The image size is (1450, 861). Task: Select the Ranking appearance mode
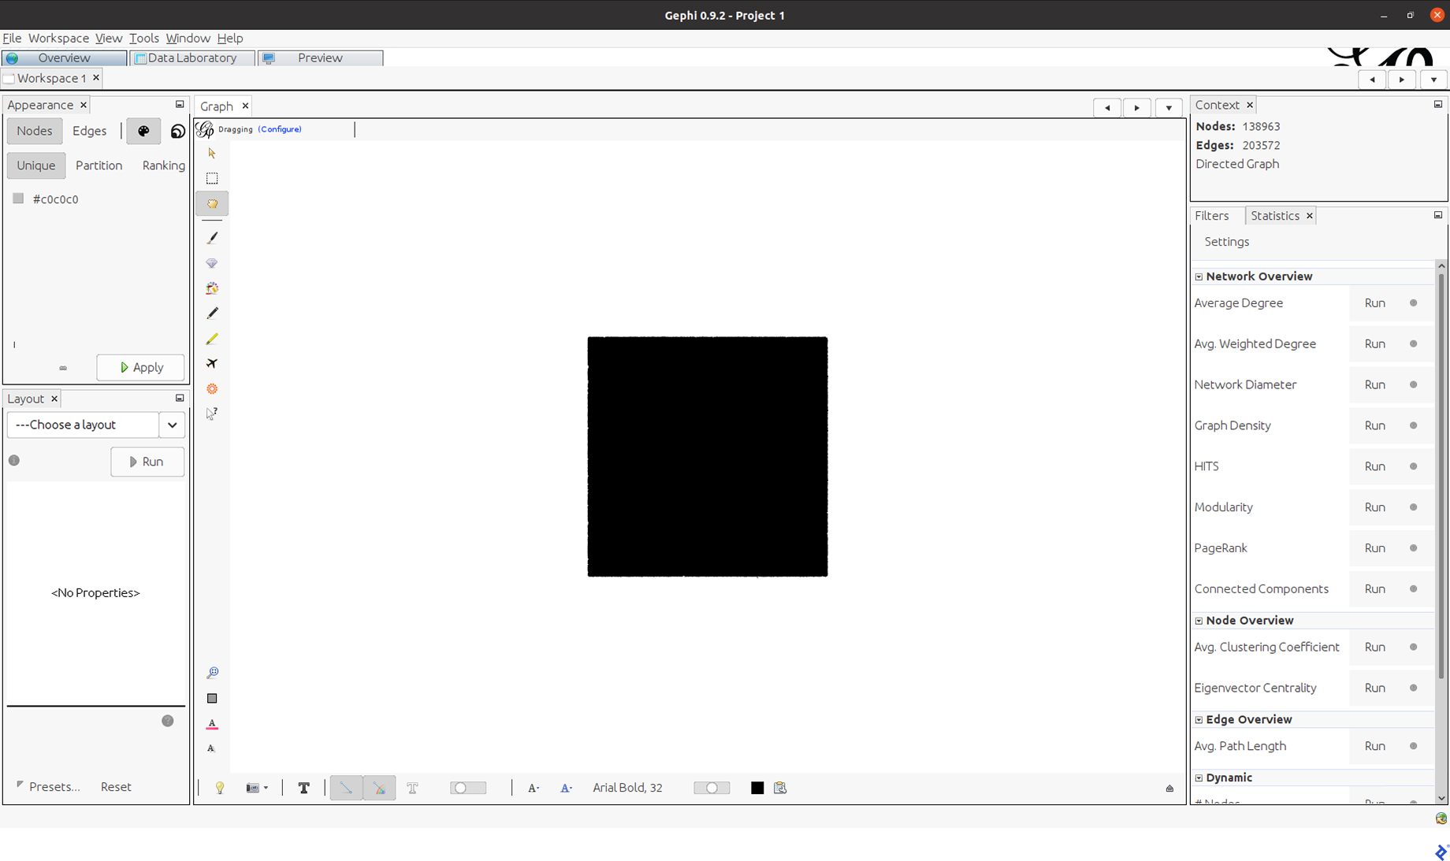click(164, 165)
